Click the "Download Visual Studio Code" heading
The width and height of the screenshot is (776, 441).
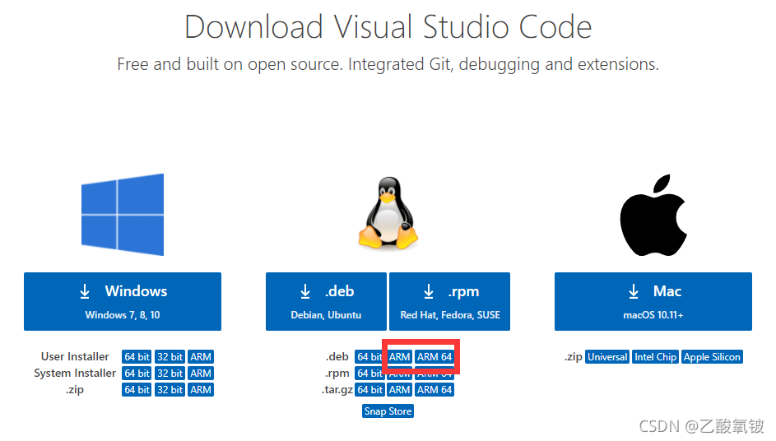tap(388, 26)
